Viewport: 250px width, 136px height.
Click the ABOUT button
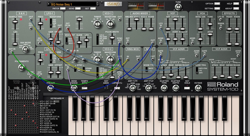coord(236,8)
